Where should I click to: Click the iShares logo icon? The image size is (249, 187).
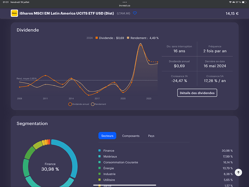(14, 13)
